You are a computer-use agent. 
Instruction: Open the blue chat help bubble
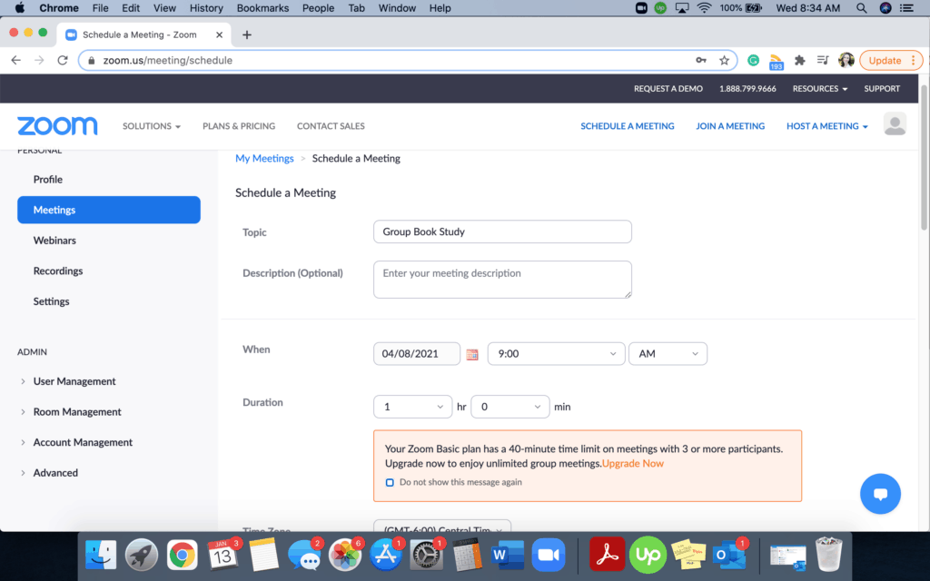880,494
